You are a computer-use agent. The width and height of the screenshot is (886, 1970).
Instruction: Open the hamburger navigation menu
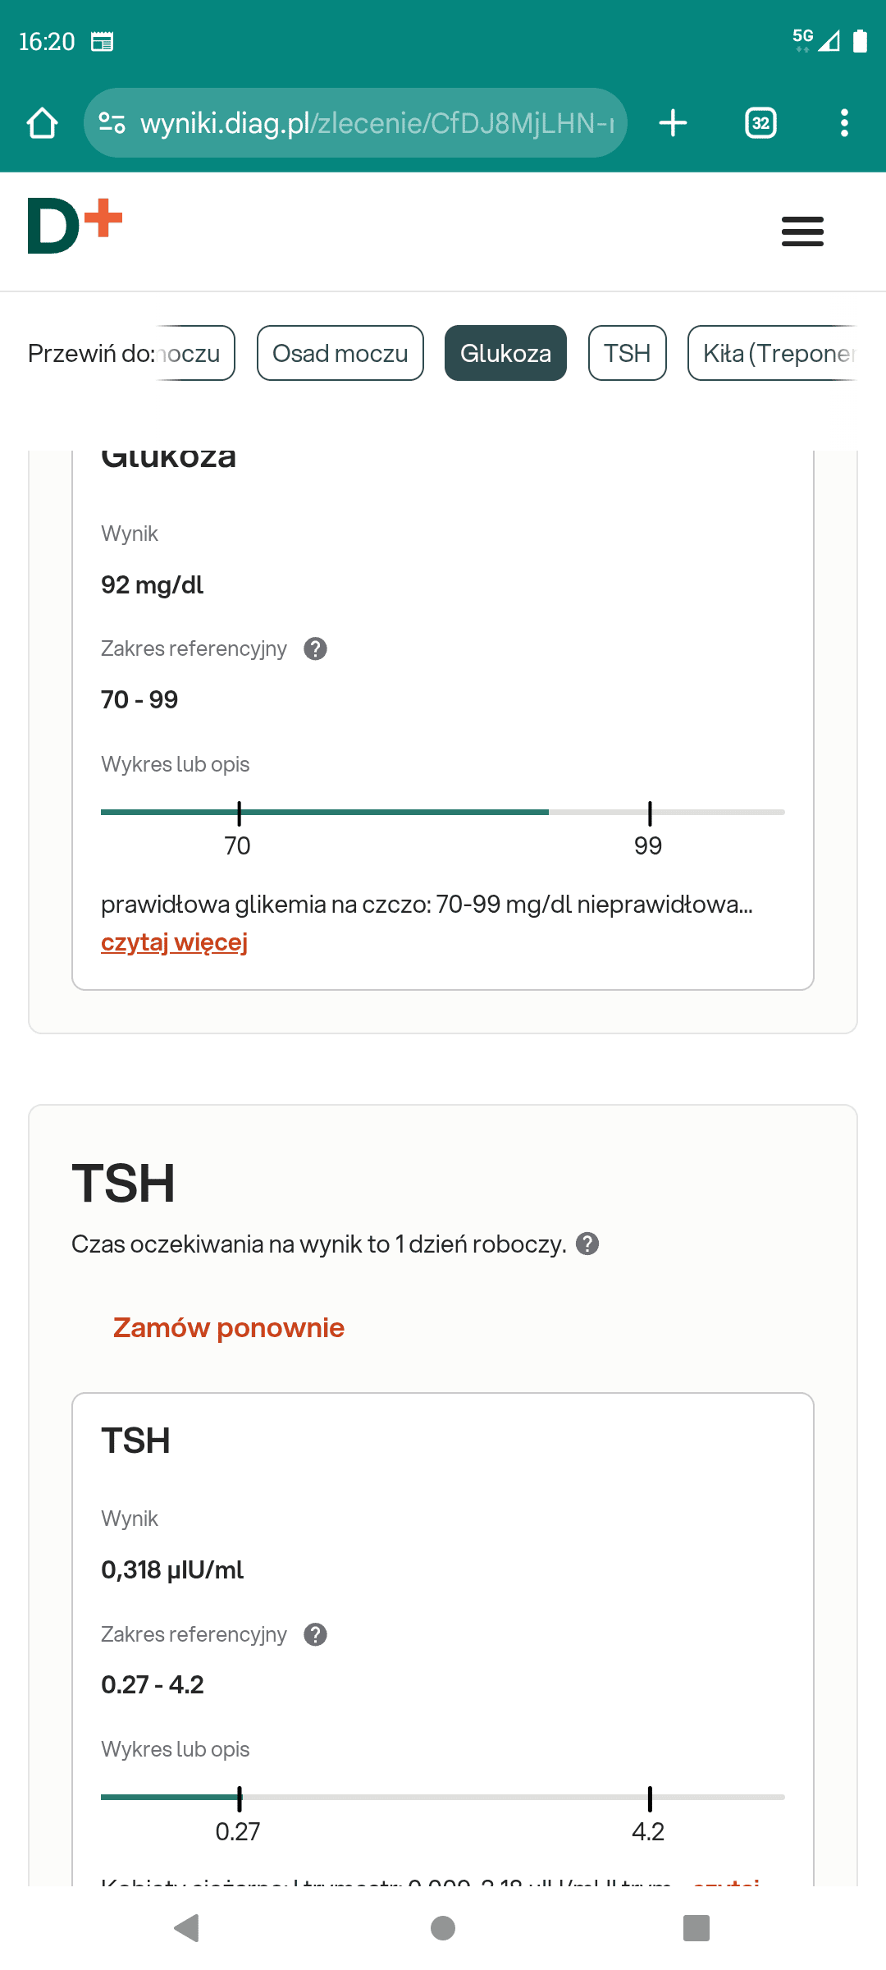click(802, 231)
